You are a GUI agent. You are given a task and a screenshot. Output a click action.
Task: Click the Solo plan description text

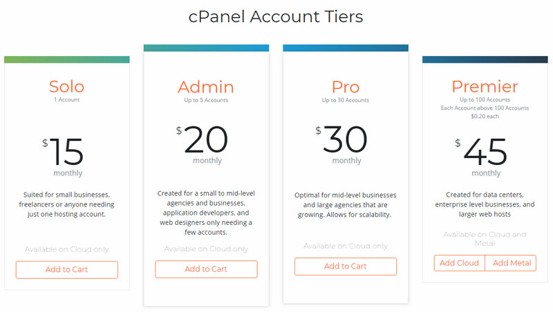[66, 204]
